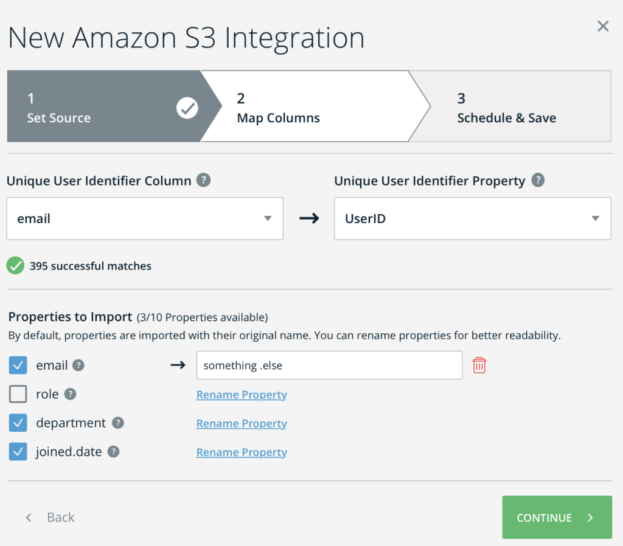
Task: Open the UserID property dropdown
Action: tap(472, 218)
